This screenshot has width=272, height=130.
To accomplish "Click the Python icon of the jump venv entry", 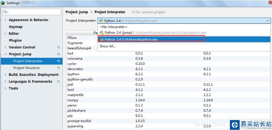I will pos(101,32).
